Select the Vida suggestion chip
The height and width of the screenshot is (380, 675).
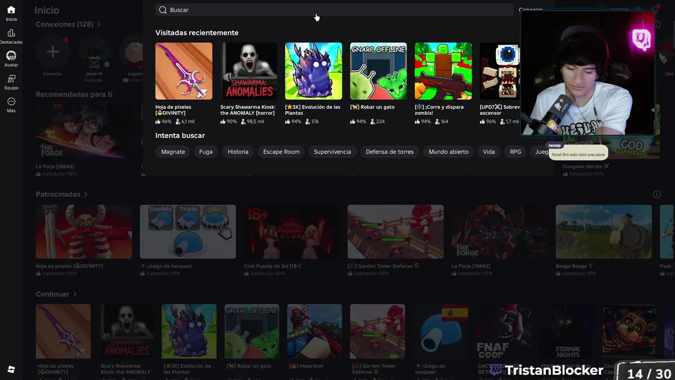(489, 151)
